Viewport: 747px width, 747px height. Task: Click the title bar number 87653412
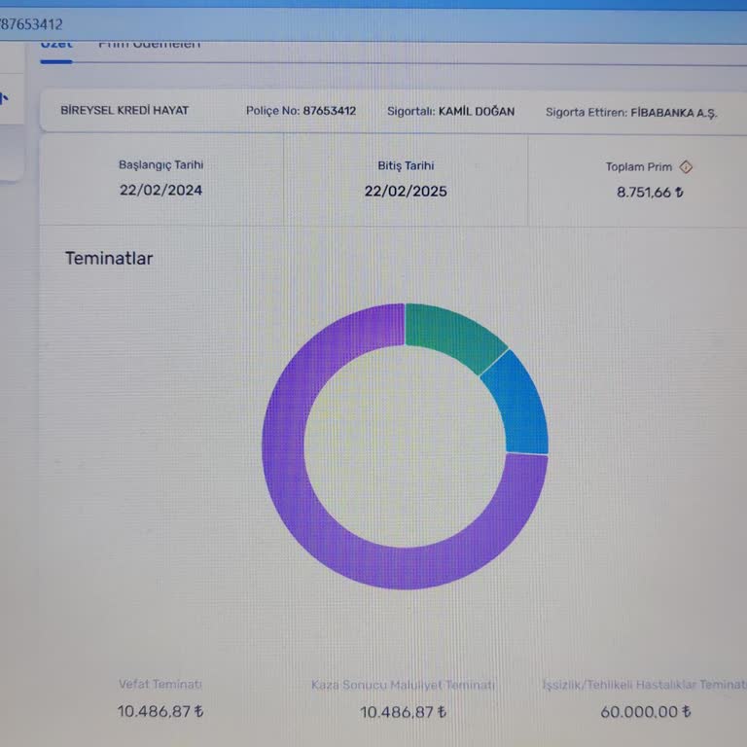pyautogui.click(x=31, y=23)
